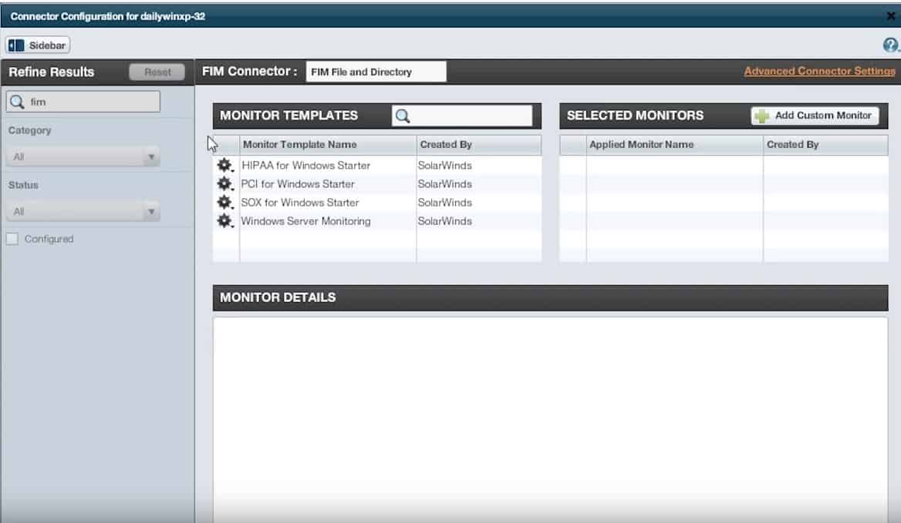The image size is (901, 523).
Task: Open the Category dropdown
Action: pyautogui.click(x=83, y=156)
